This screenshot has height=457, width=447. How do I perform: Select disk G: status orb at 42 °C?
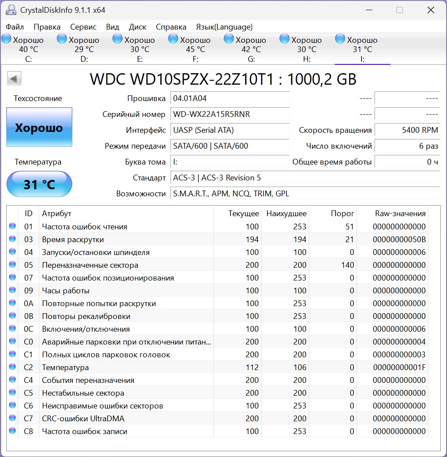[x=229, y=39]
